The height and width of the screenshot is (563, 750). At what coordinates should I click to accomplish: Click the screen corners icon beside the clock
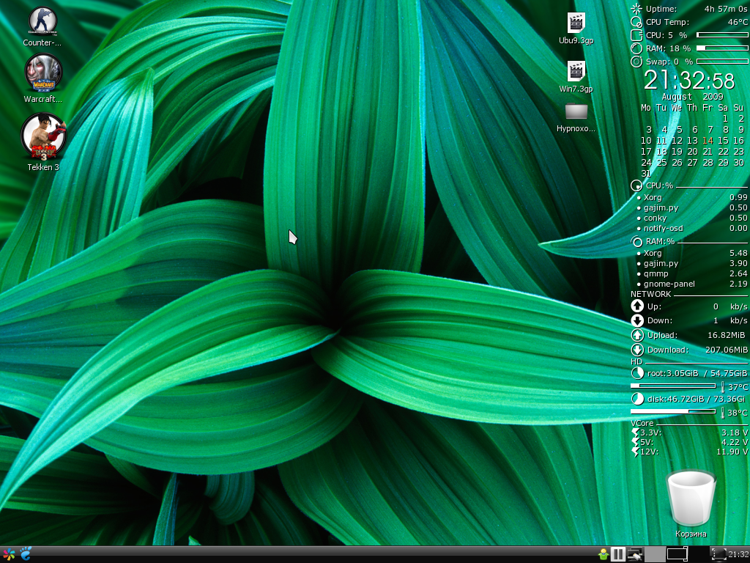click(x=718, y=554)
